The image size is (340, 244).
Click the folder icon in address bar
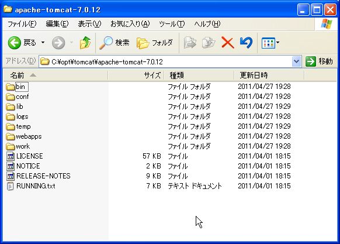coord(45,61)
